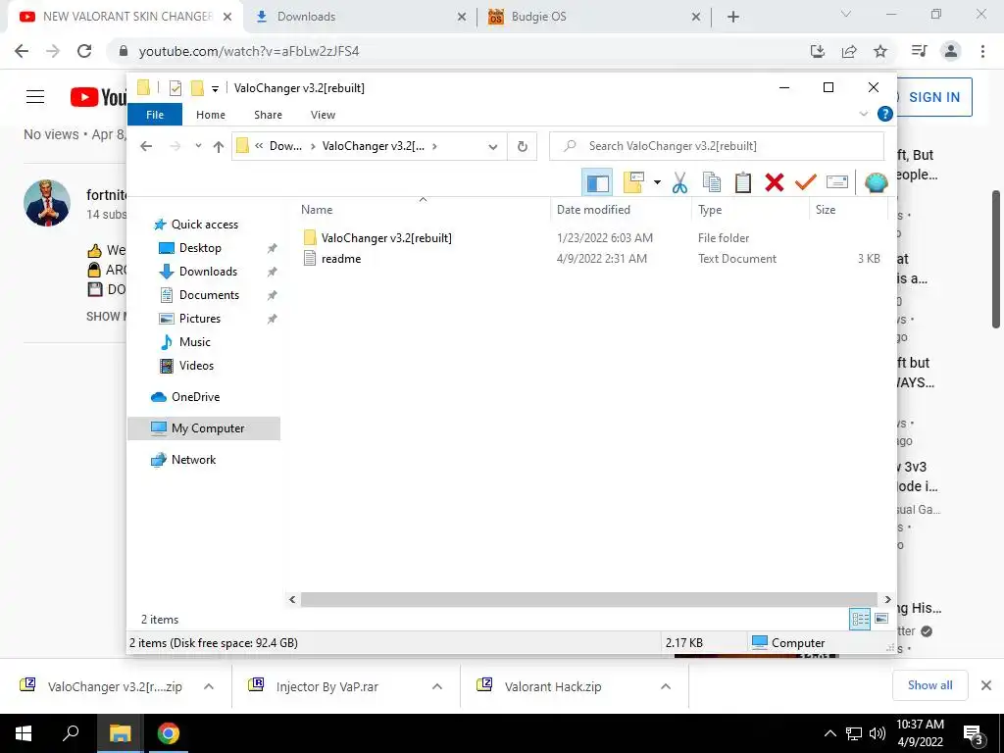This screenshot has width=1004, height=753.
Task: Click the email envelope toolbar icon
Action: pos(837,182)
